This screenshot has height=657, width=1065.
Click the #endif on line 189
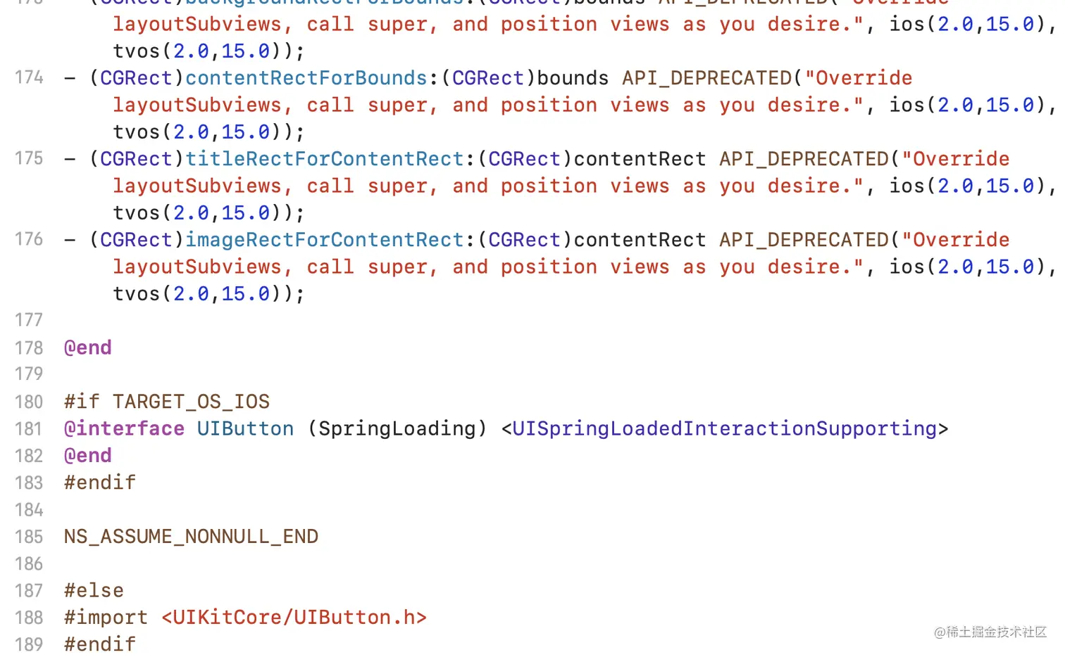click(100, 644)
